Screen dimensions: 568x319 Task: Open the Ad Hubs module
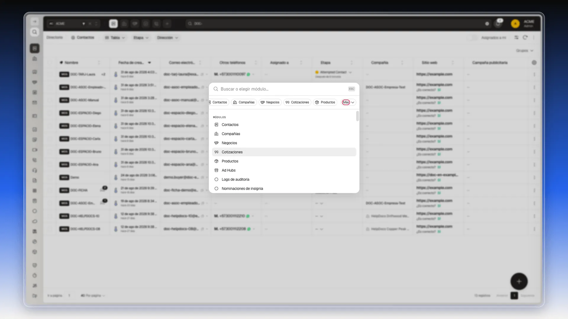[284, 170]
